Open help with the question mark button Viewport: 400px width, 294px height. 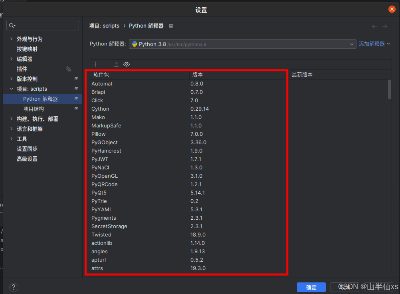[x=14, y=287]
